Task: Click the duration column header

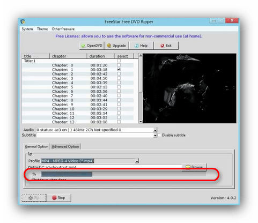Action: tap(101, 56)
